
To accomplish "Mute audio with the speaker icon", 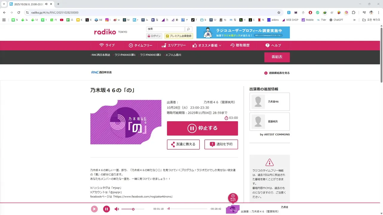I will point(117,209).
